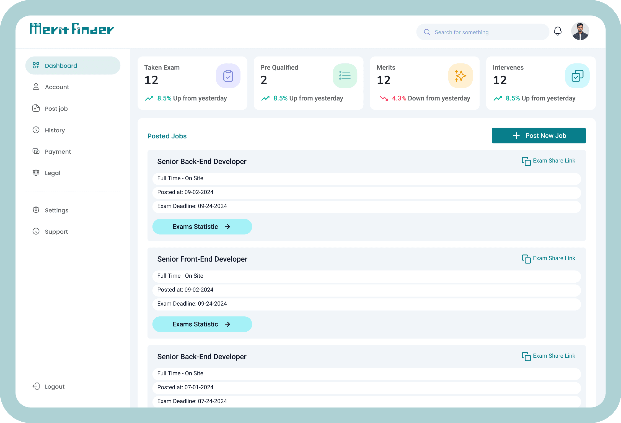Click the copy icon on the 07-01-2024 job card

(526, 357)
